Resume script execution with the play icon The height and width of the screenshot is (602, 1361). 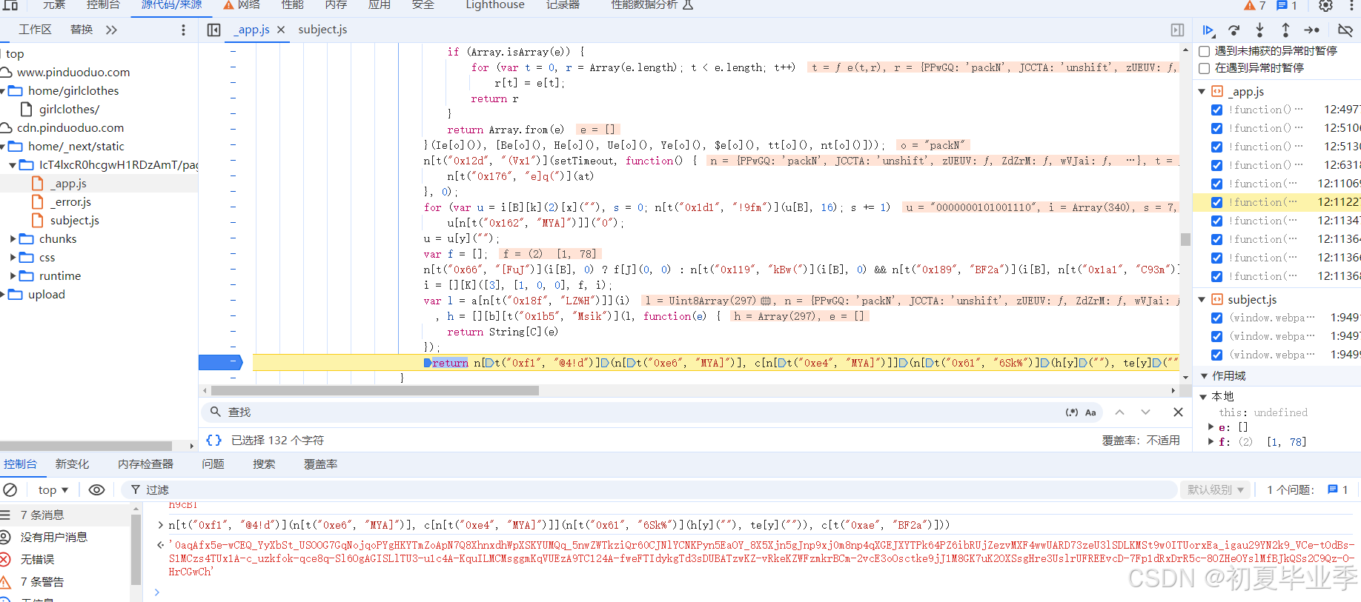pos(1208,30)
